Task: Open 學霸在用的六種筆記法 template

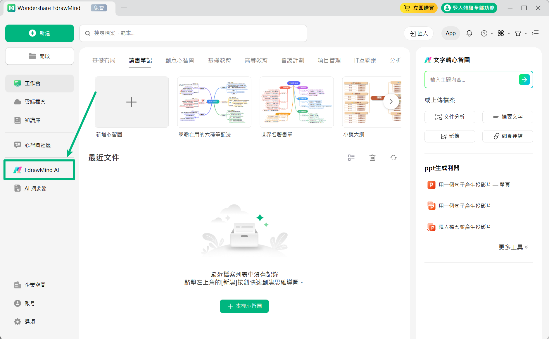Action: click(x=214, y=102)
